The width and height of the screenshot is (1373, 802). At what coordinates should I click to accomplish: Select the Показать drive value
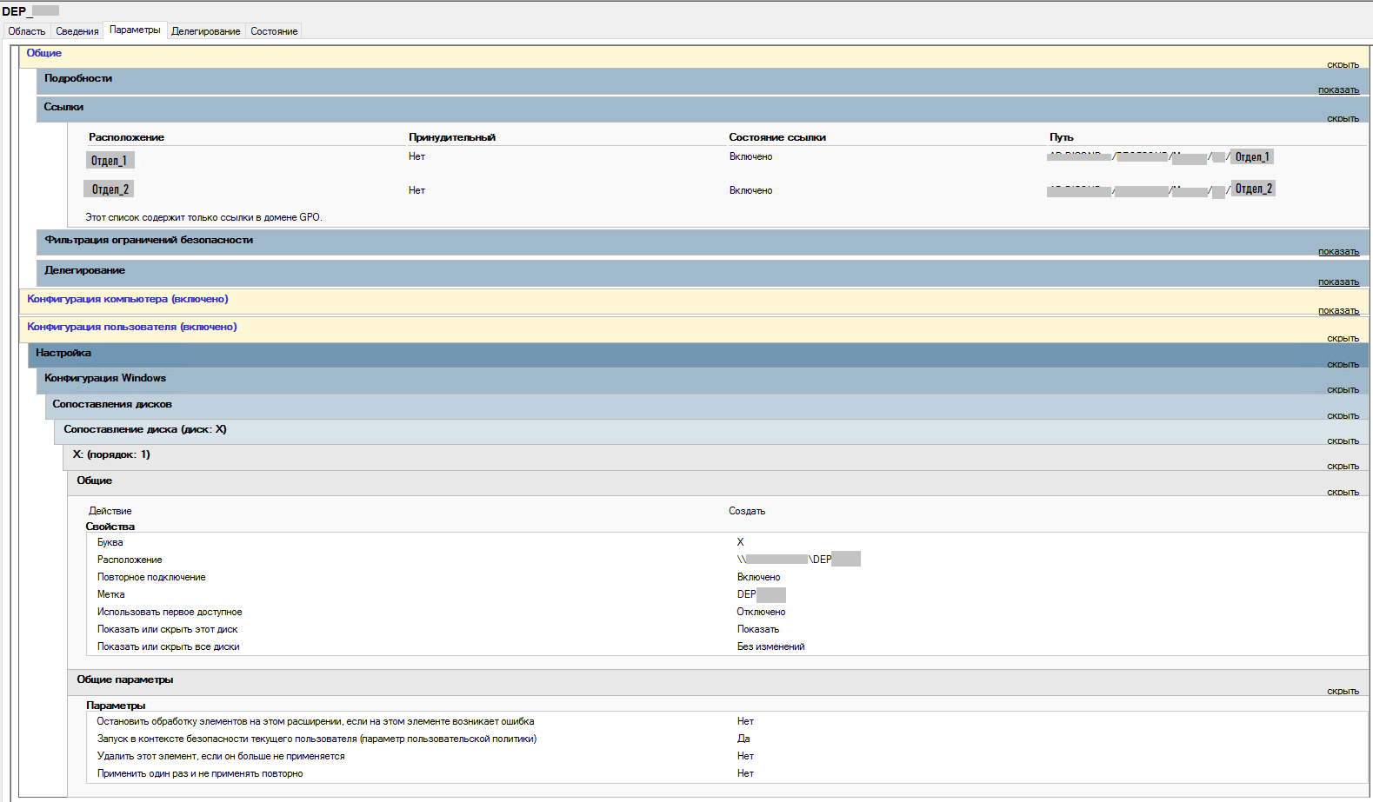tap(758, 629)
